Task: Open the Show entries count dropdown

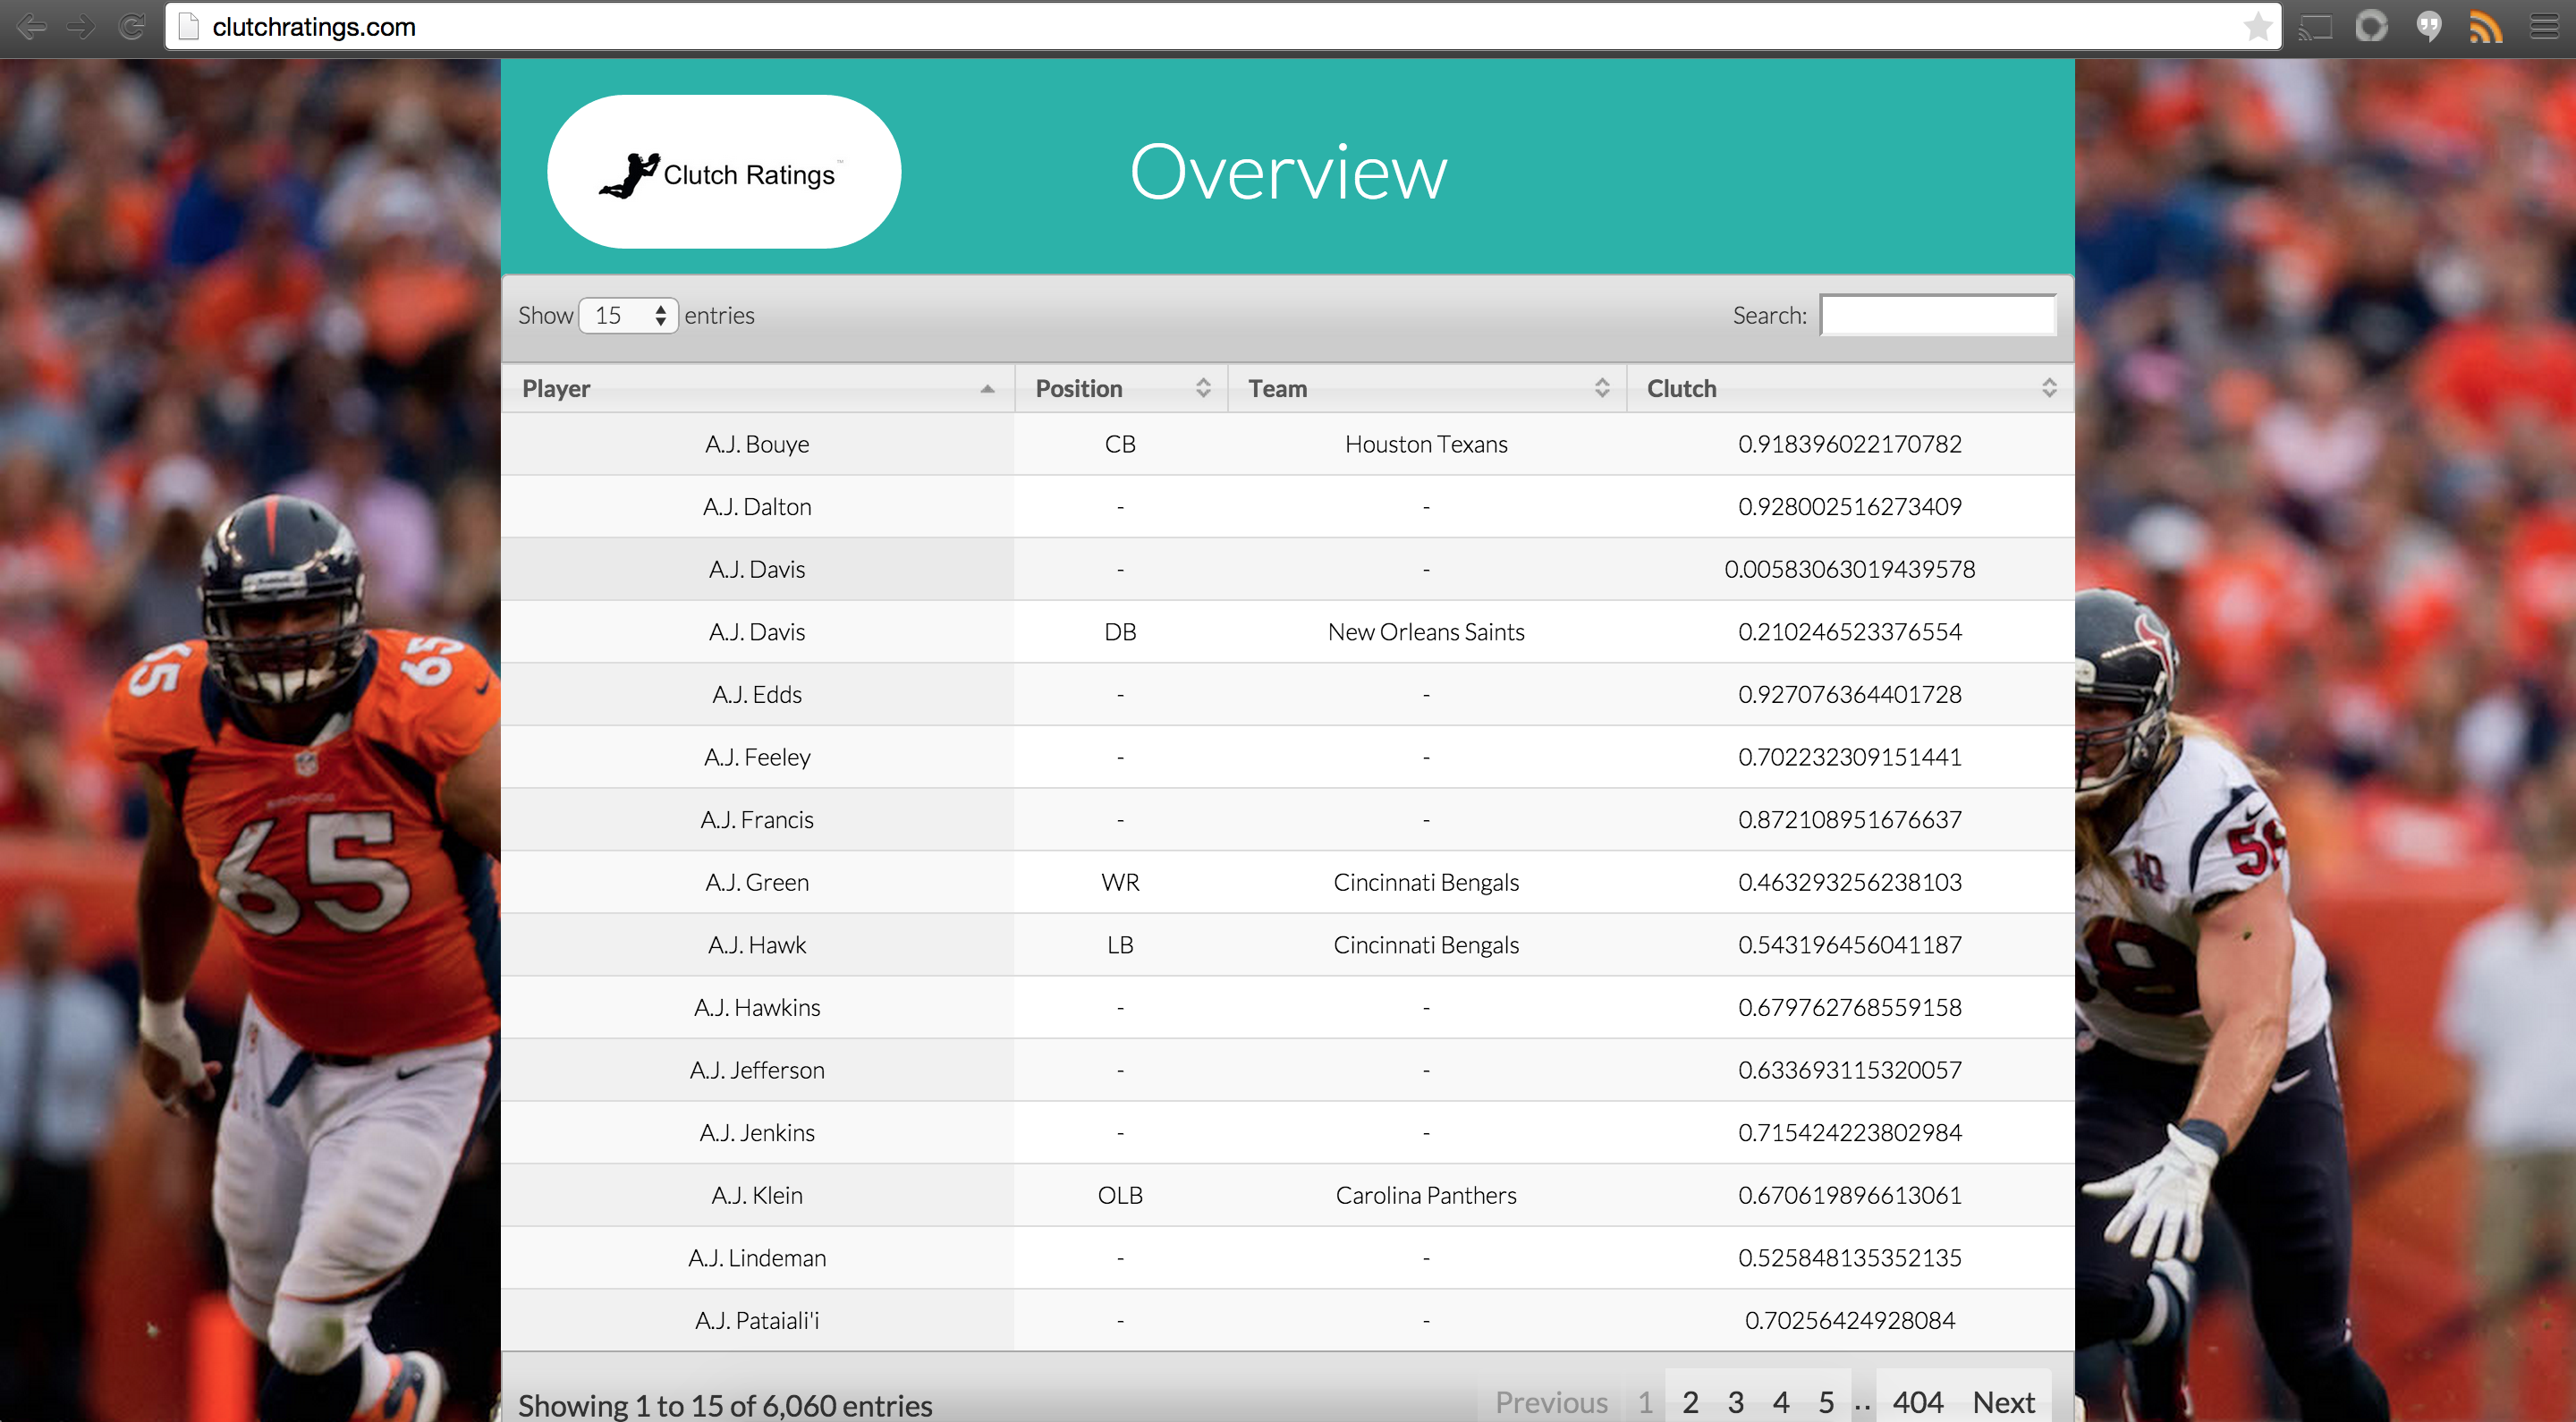Action: pyautogui.click(x=628, y=316)
